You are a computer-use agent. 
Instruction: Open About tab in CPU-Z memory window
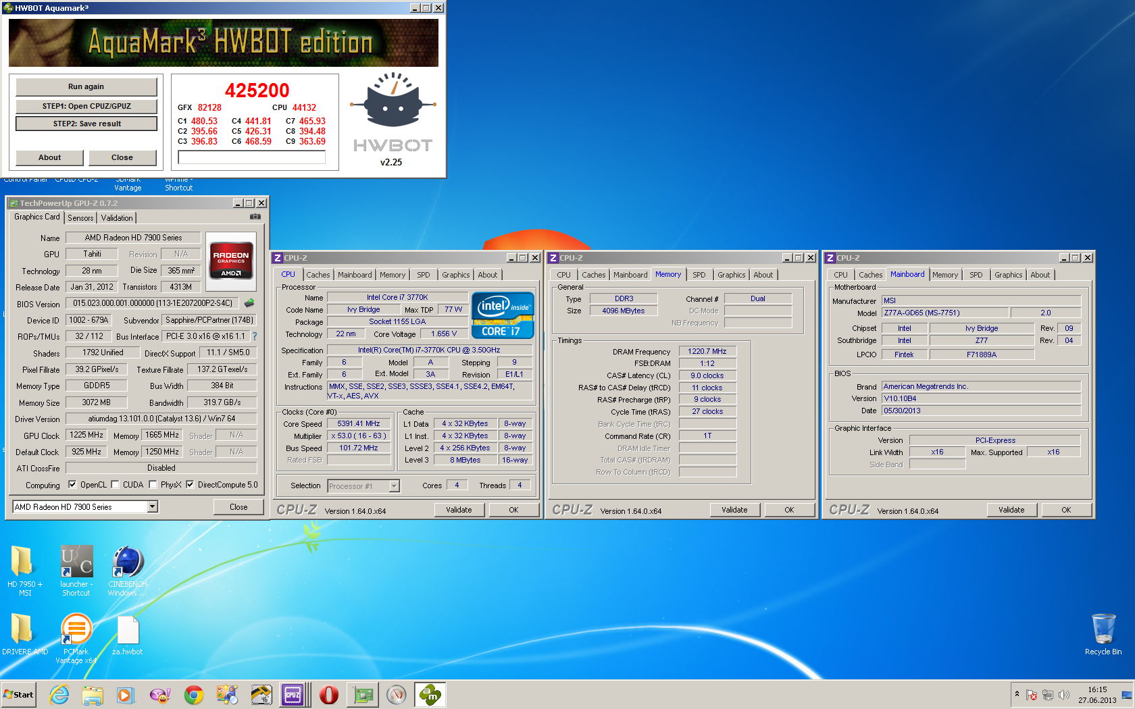coord(763,275)
